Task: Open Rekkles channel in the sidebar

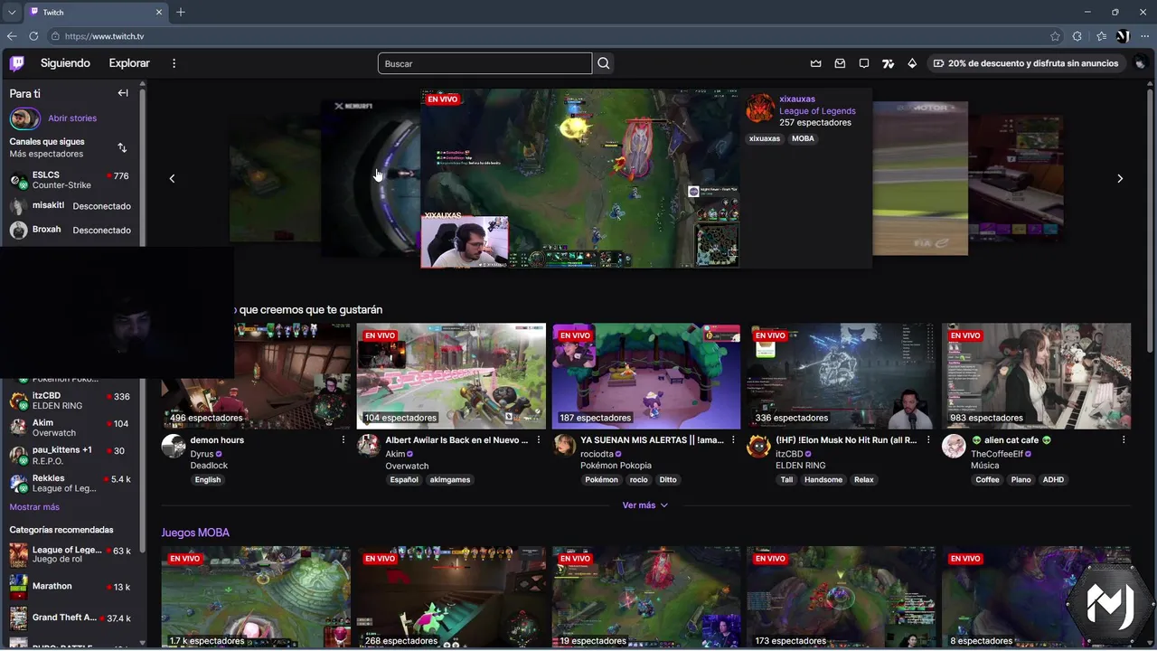Action: tap(70, 483)
